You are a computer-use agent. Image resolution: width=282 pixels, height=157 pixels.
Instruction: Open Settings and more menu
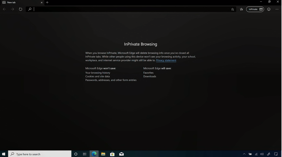pyautogui.click(x=277, y=9)
